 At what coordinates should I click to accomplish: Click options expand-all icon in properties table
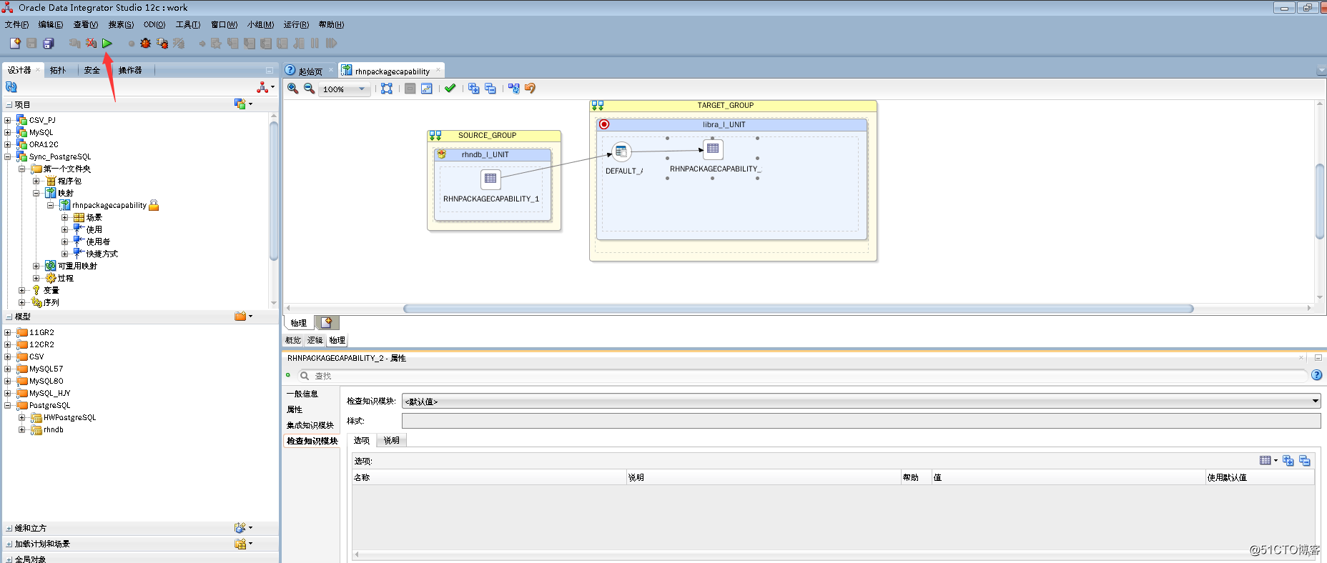point(1288,461)
